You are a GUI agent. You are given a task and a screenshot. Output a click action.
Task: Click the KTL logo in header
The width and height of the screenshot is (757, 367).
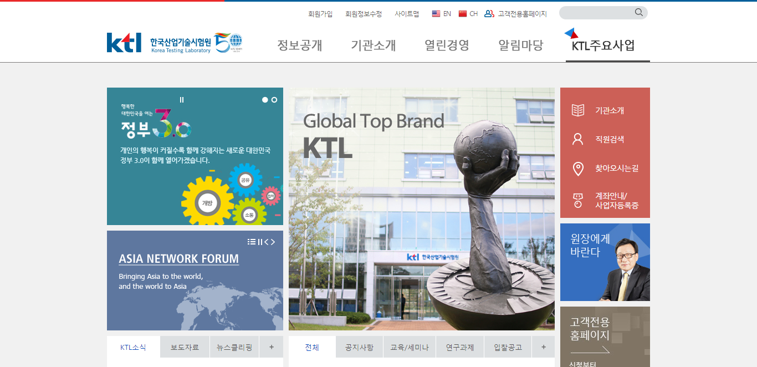coord(124,43)
